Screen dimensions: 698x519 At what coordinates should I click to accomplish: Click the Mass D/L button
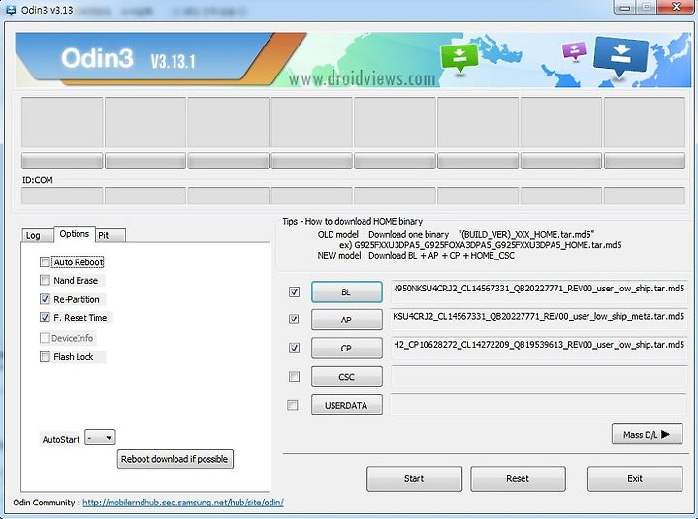648,434
